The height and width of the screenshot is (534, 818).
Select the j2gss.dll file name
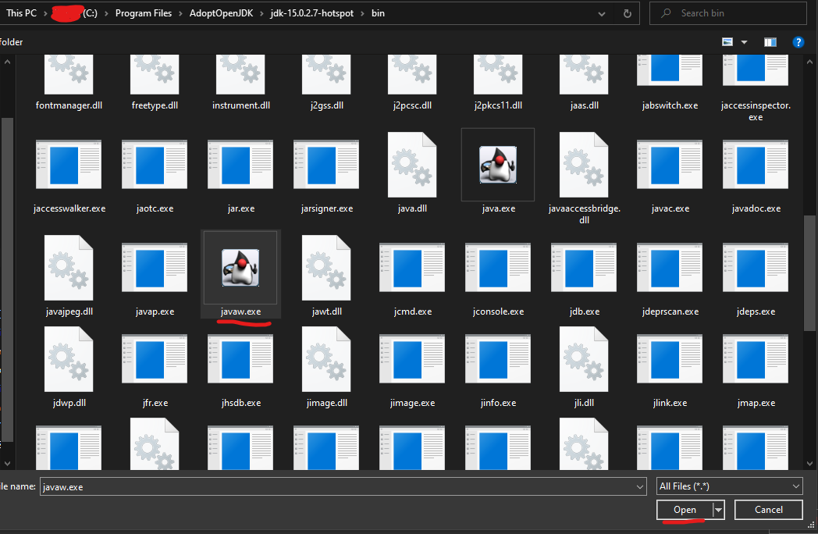coord(326,105)
